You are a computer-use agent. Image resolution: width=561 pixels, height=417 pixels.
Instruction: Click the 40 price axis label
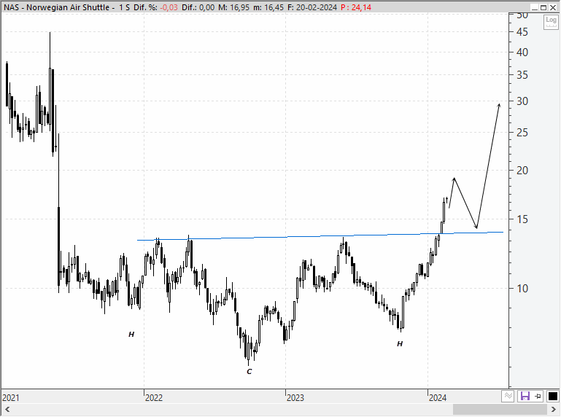point(522,52)
